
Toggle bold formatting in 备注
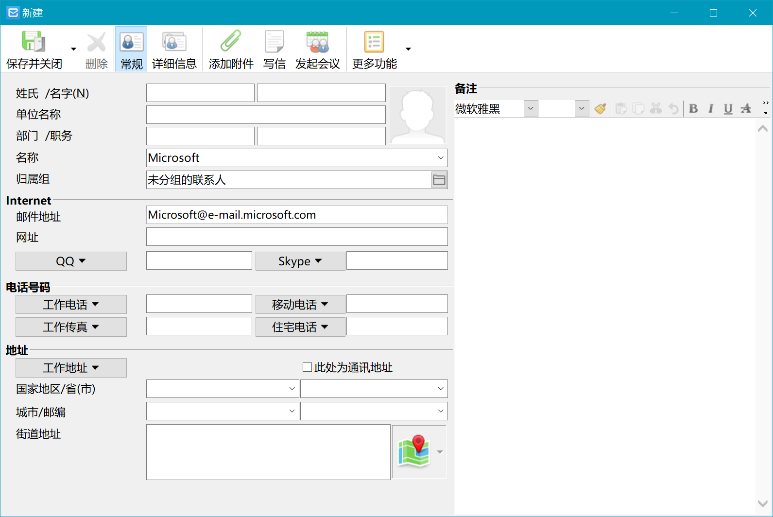click(693, 108)
